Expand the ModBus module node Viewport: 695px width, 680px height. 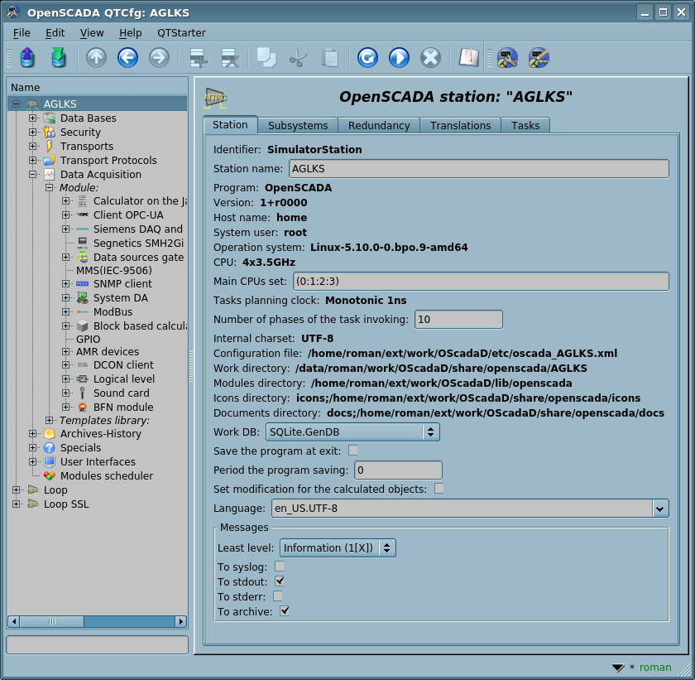[65, 311]
